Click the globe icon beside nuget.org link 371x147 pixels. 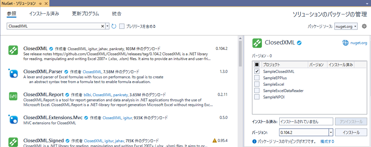click(346, 43)
